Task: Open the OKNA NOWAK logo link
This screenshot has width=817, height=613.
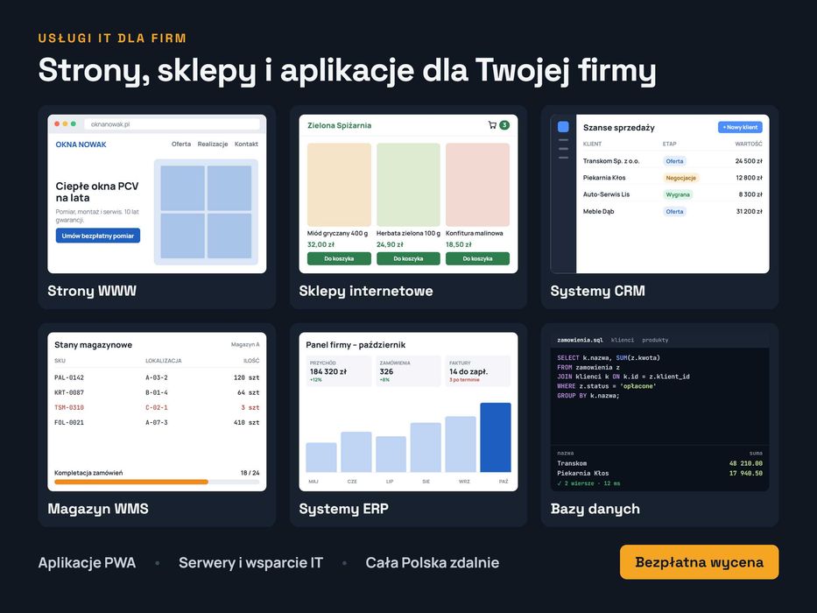Action: [81, 144]
